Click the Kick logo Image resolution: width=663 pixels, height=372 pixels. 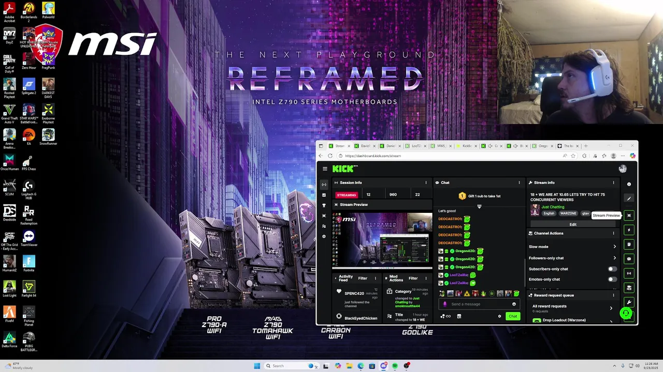344,168
